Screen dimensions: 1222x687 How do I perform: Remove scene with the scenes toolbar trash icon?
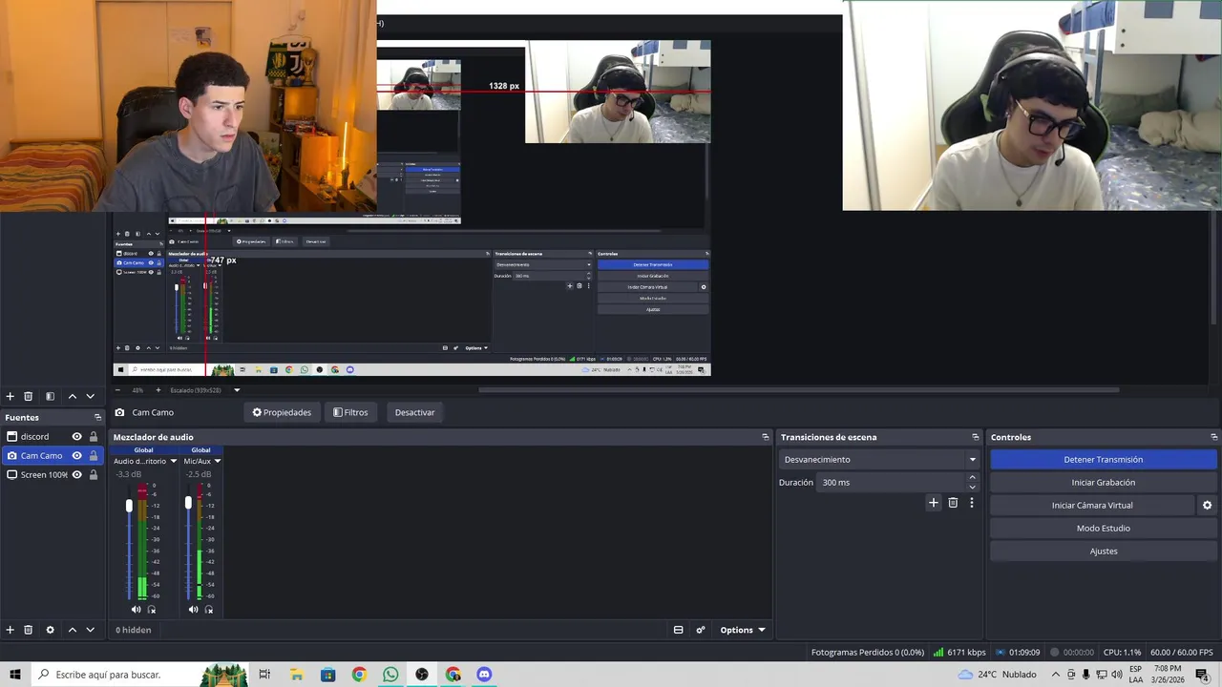29,396
